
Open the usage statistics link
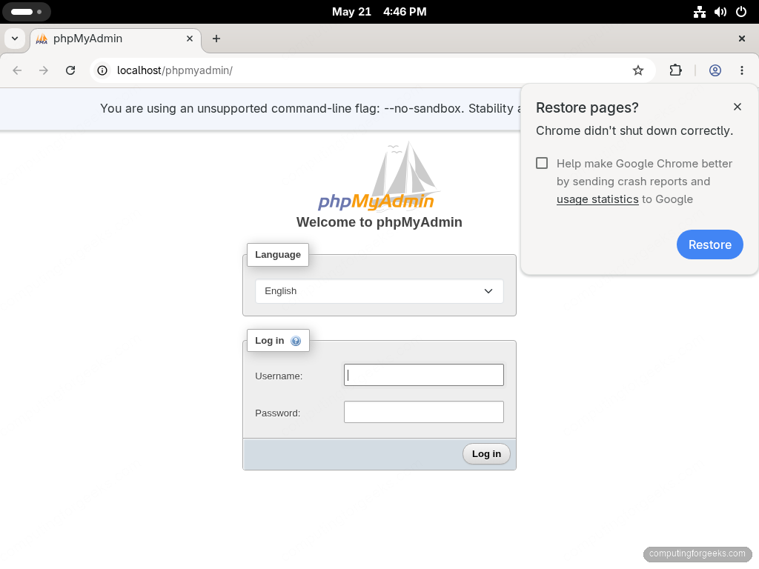(597, 199)
